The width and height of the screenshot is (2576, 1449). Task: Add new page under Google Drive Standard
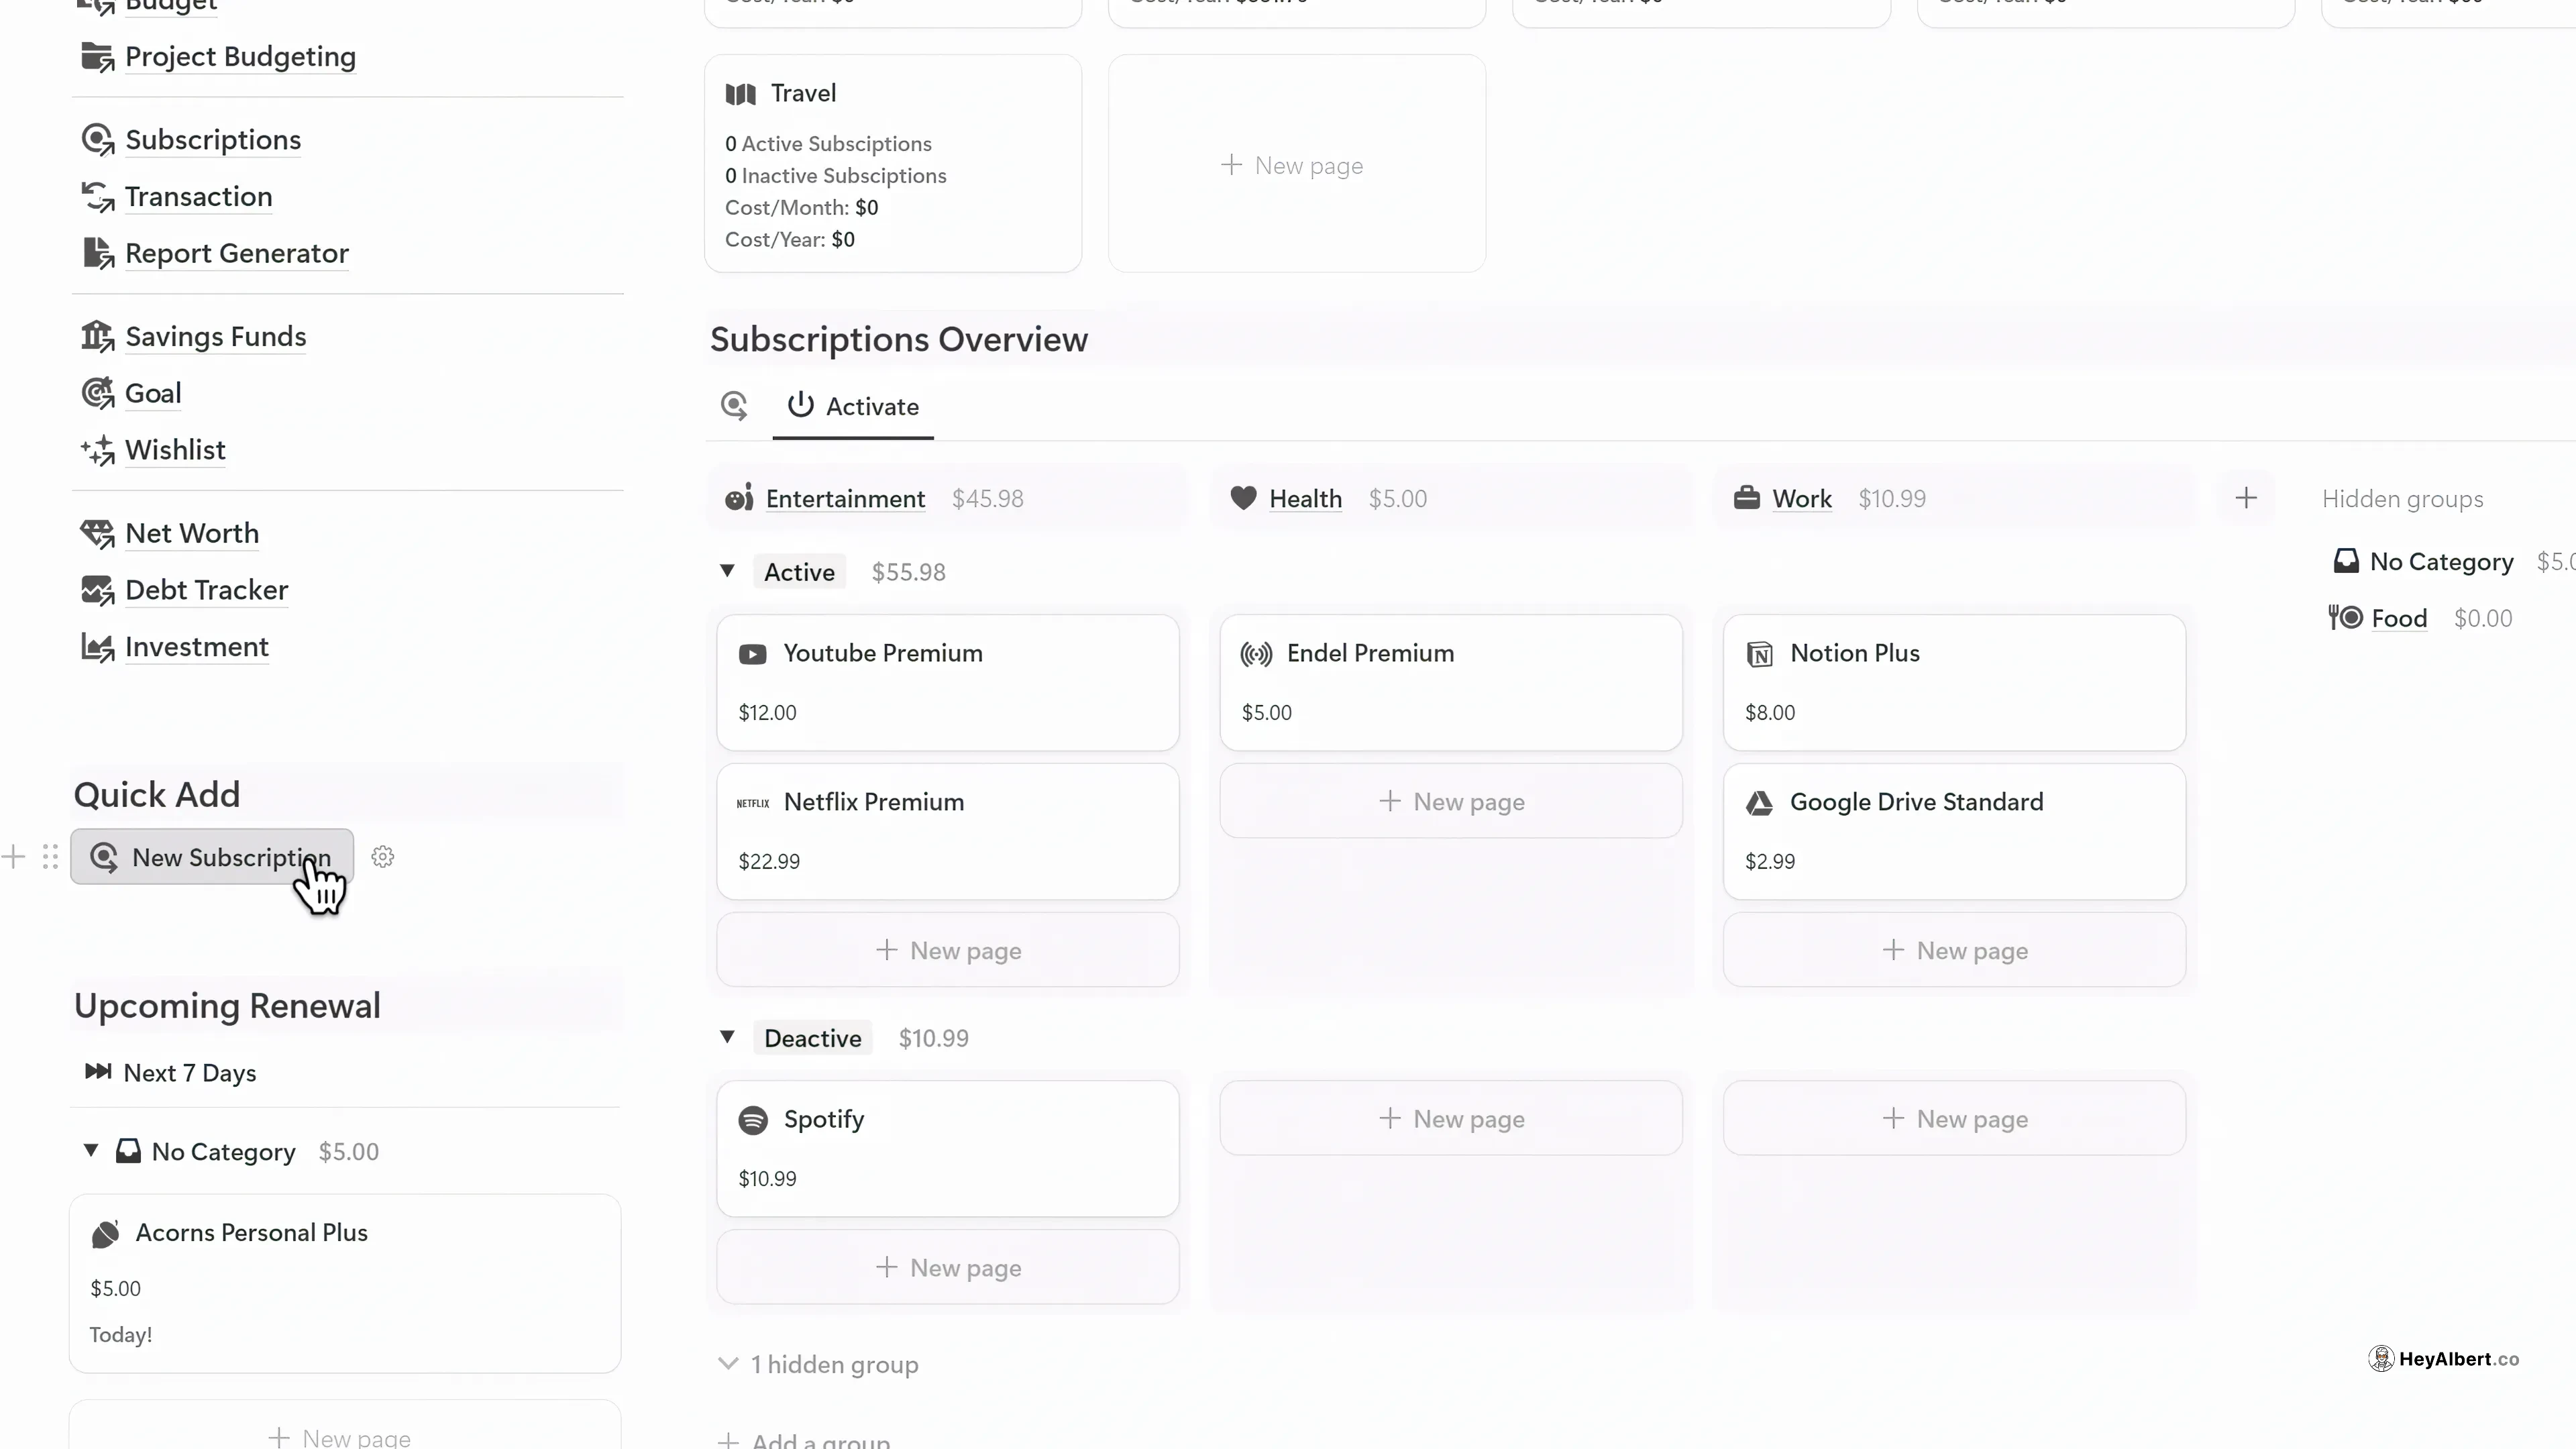[x=1954, y=950]
